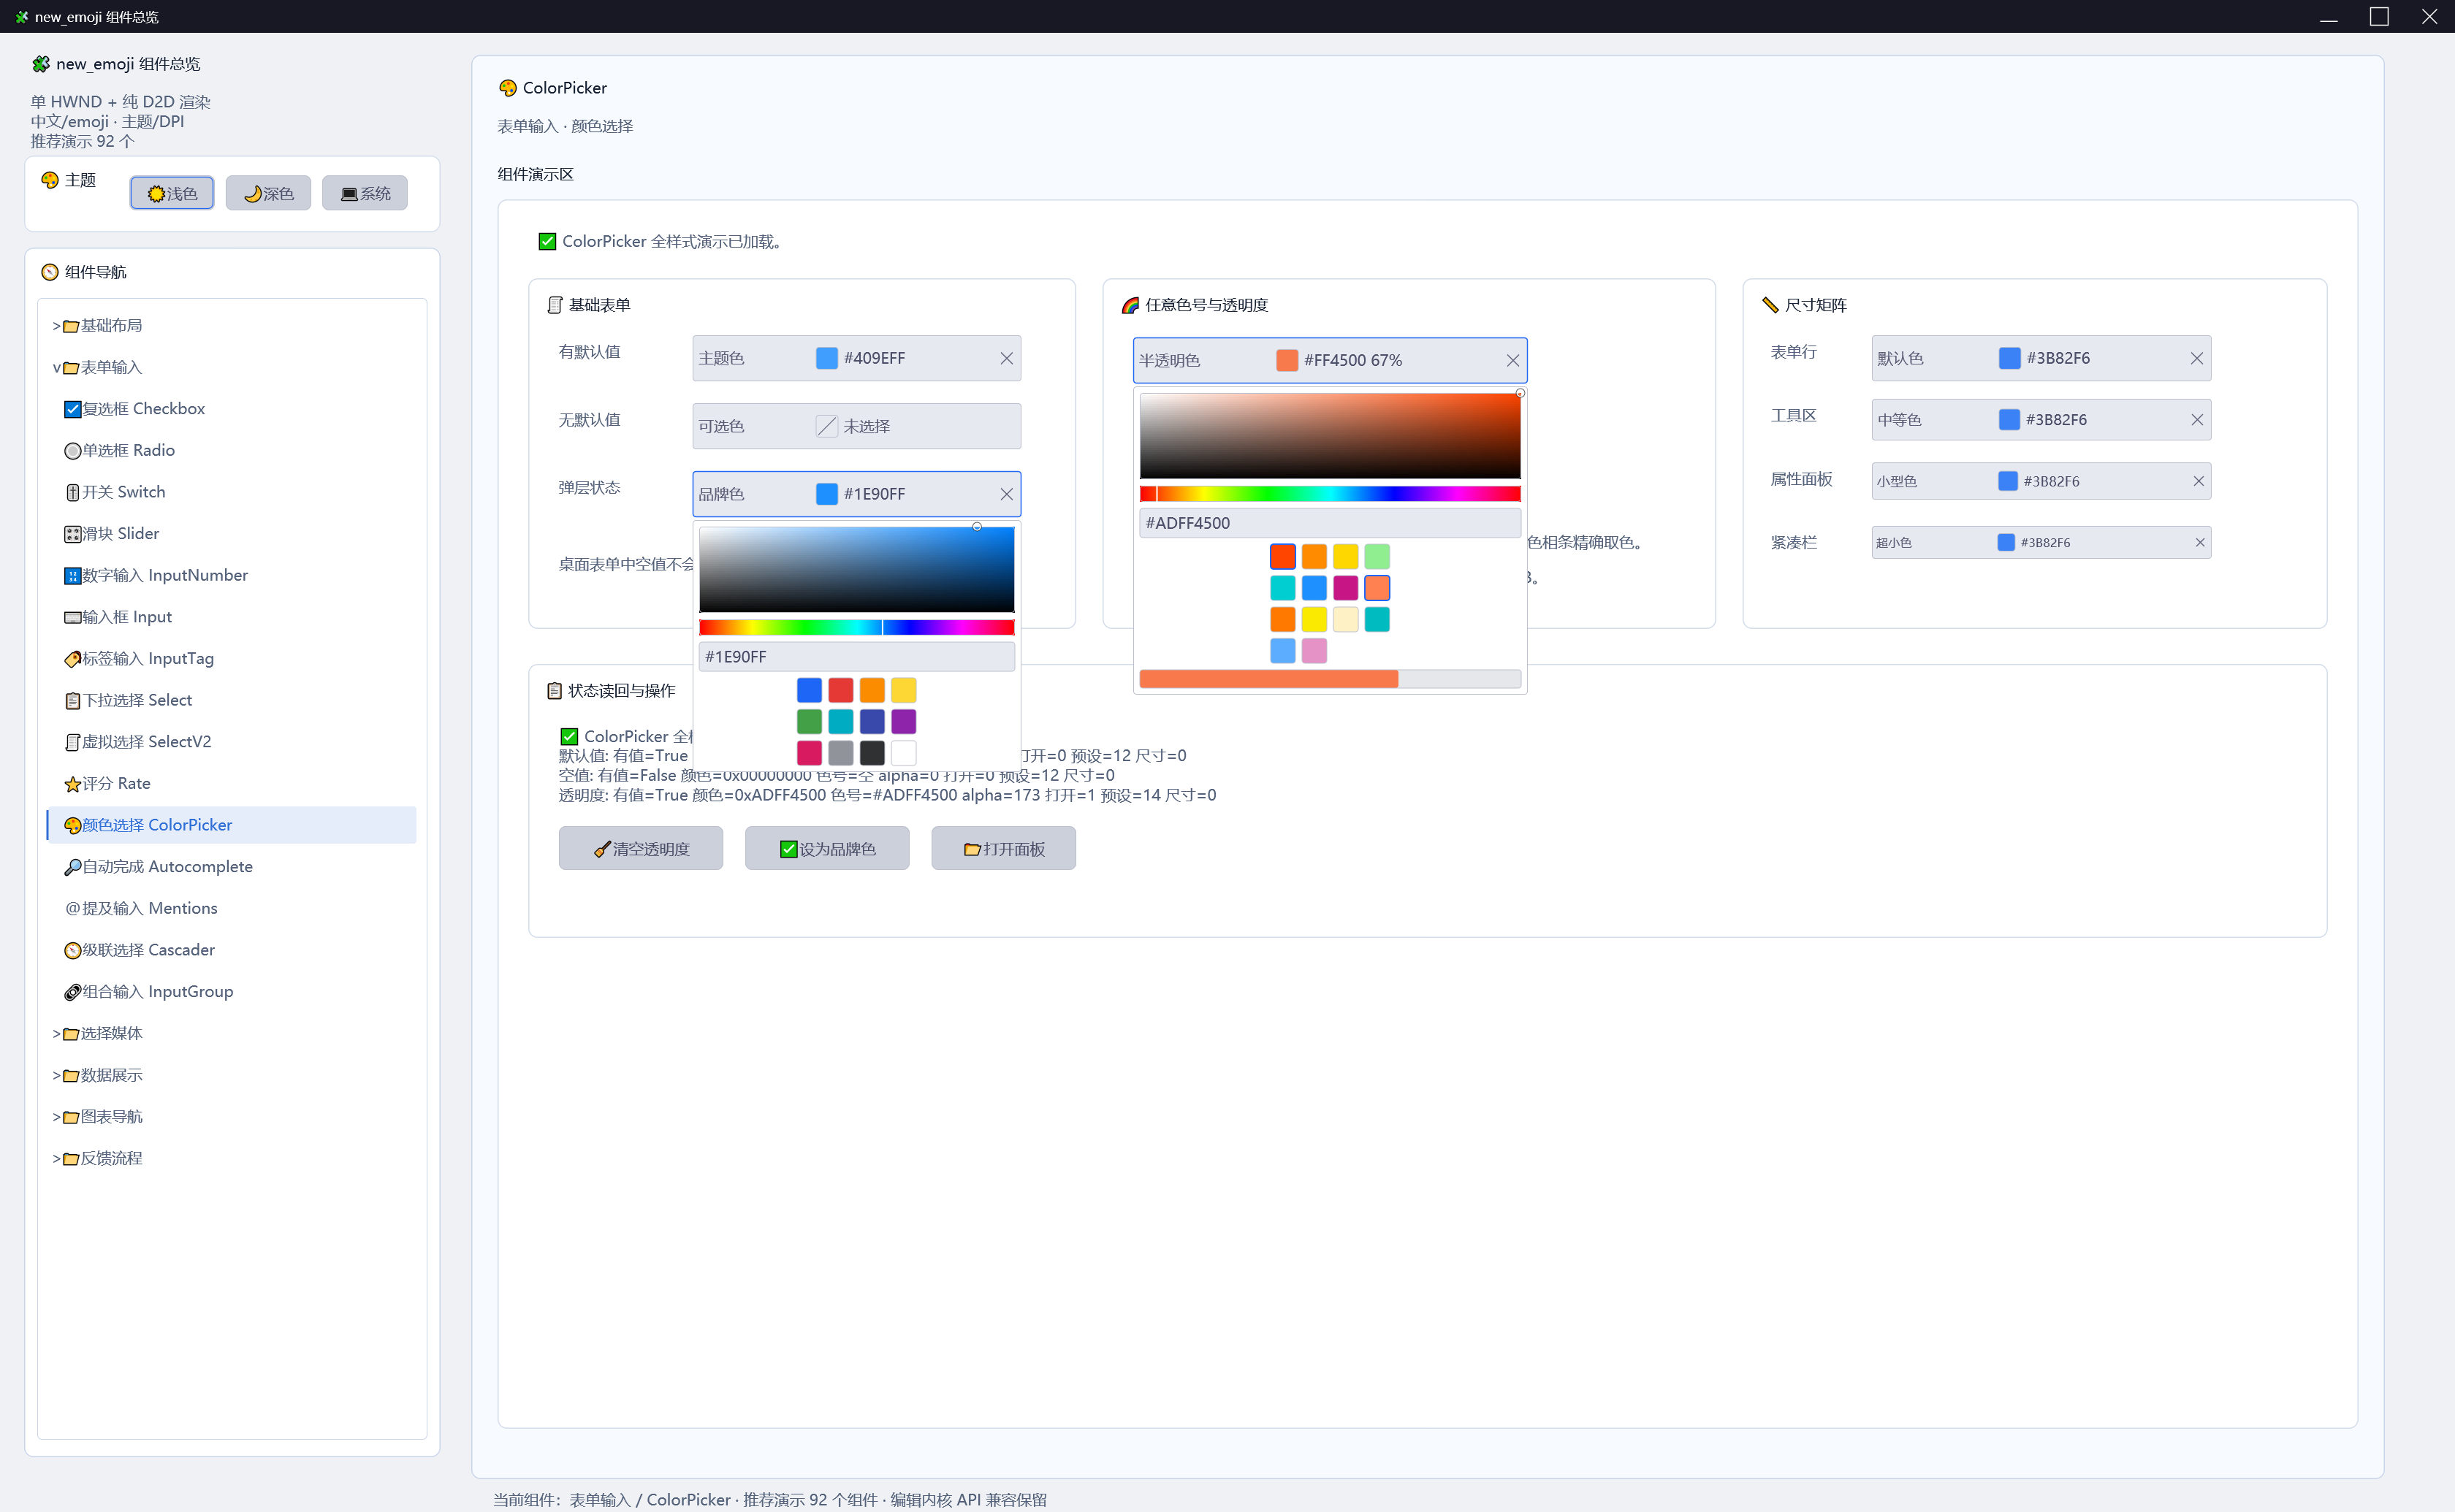Click the 下拉选择 Select icon
The width and height of the screenshot is (2455, 1512).
pos(73,701)
